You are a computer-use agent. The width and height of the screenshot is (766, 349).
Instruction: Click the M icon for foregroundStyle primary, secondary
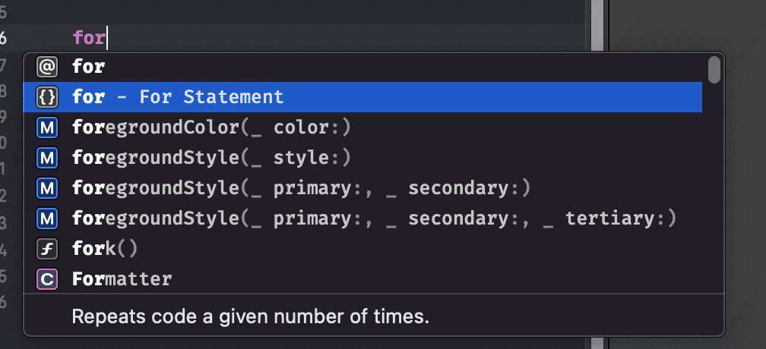click(x=47, y=188)
